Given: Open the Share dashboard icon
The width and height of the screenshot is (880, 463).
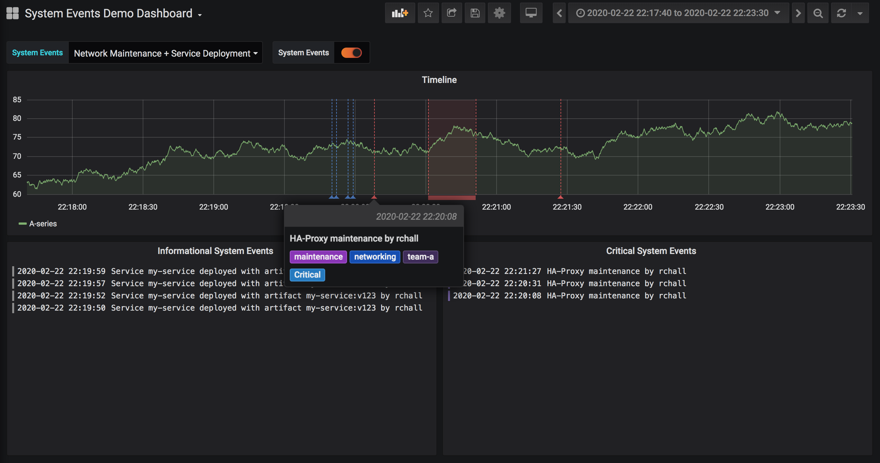Looking at the screenshot, I should (x=451, y=13).
